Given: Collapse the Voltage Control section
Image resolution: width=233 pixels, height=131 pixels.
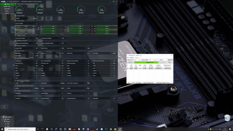Looking at the screenshot, I should click(16, 36).
